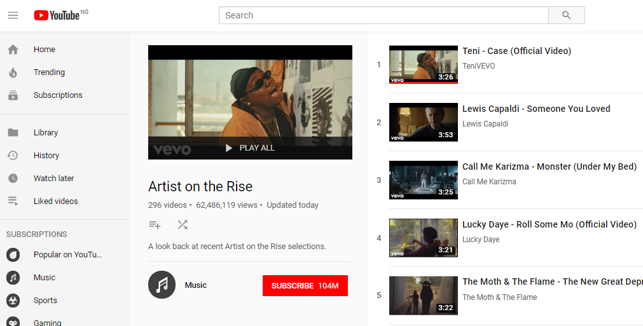This screenshot has height=326, width=643.
Task: Open The Moth & The Flame thumbnail
Action: click(423, 295)
